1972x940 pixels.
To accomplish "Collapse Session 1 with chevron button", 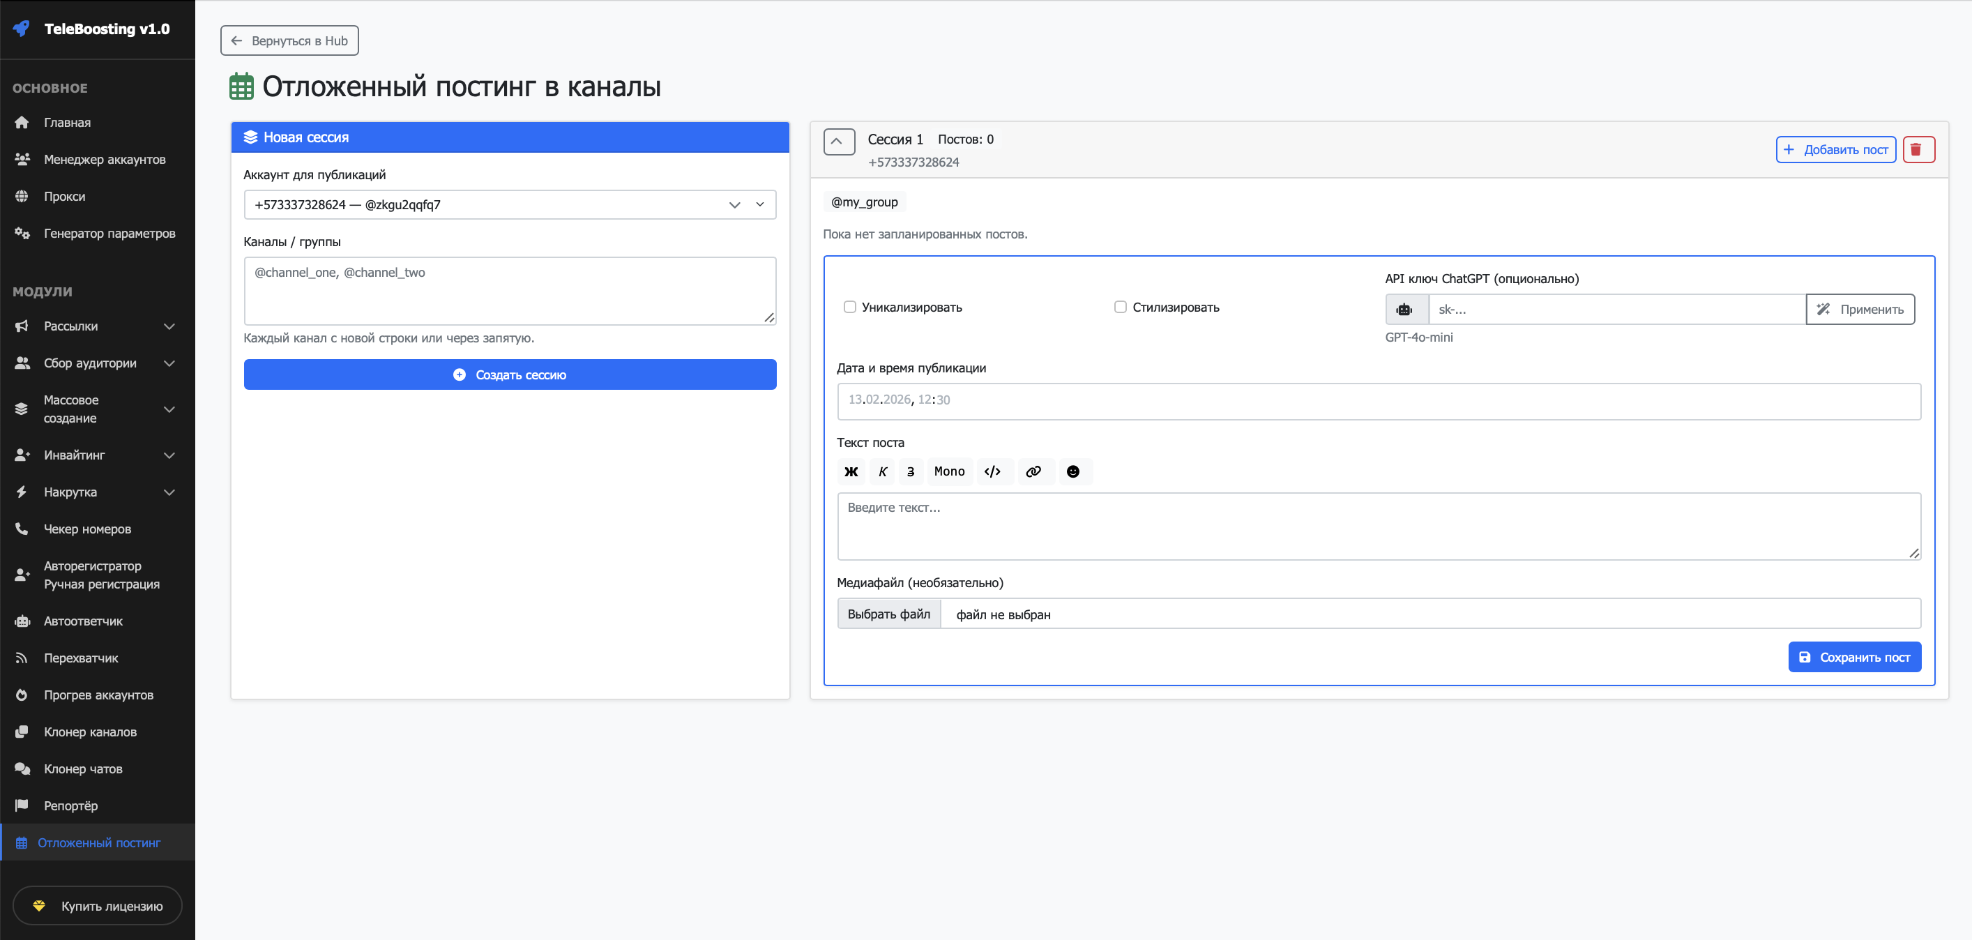I will 838,142.
